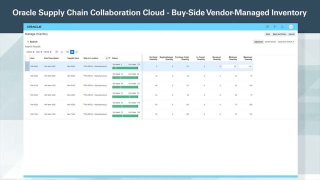Click Item Description cell in VMI-6200 row

pyautogui.click(x=50, y=104)
